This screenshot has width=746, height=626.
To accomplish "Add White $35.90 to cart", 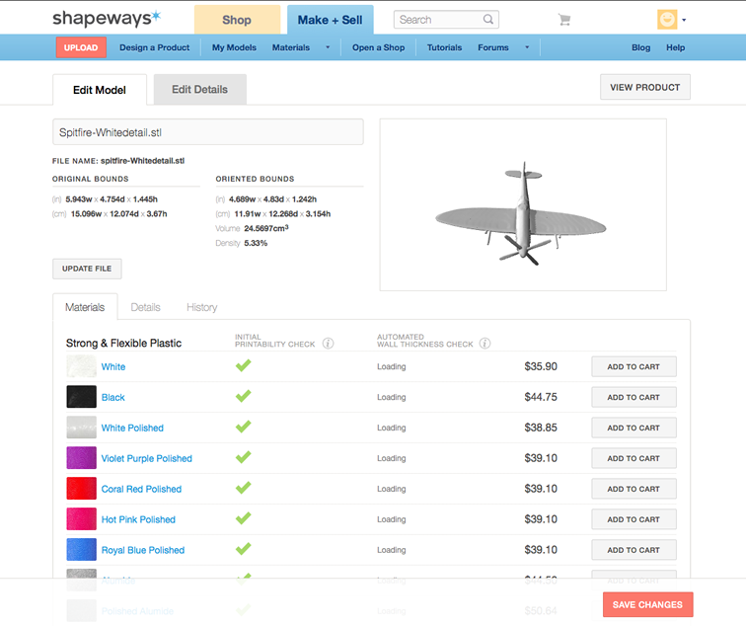I will (634, 366).
